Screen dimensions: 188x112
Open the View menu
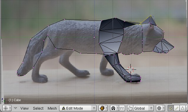tap(24, 108)
